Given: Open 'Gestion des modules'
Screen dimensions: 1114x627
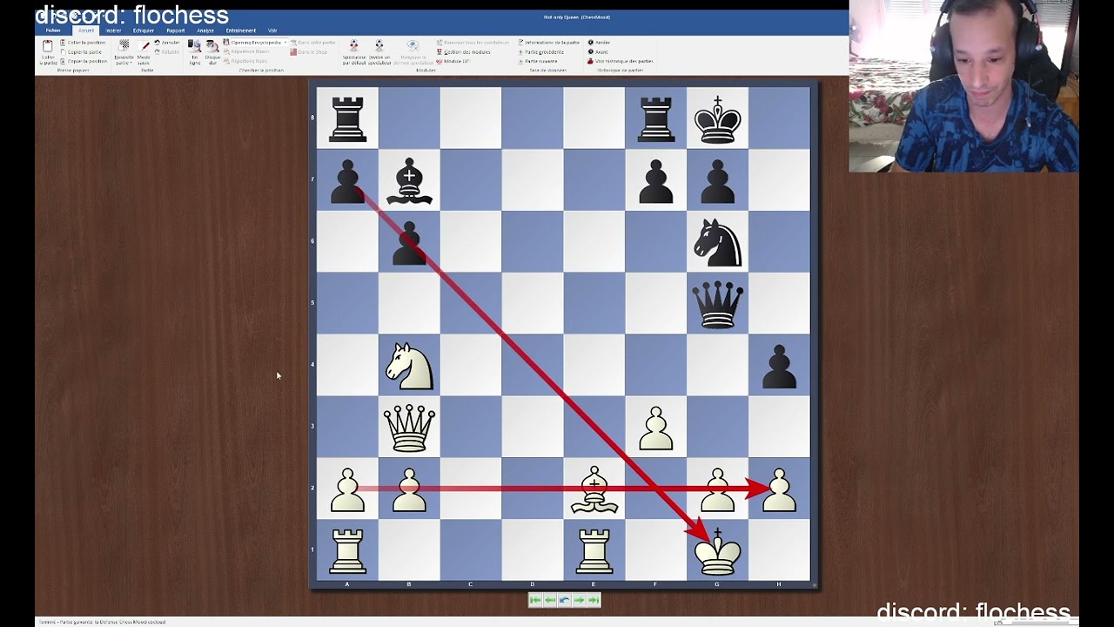Looking at the screenshot, I should pyautogui.click(x=464, y=52).
